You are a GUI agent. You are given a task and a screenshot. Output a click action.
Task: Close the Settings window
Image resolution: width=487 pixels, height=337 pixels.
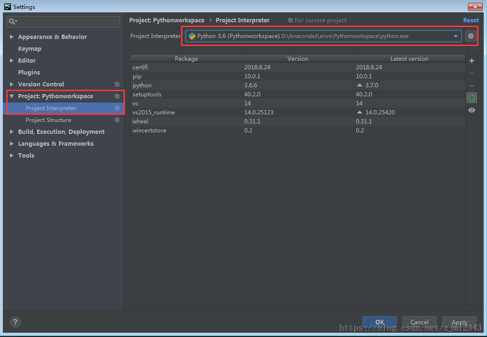coord(475,7)
